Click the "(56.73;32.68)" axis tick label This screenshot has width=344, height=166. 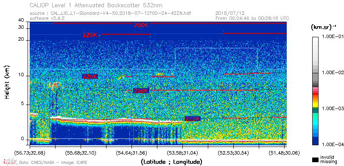pos(30,153)
